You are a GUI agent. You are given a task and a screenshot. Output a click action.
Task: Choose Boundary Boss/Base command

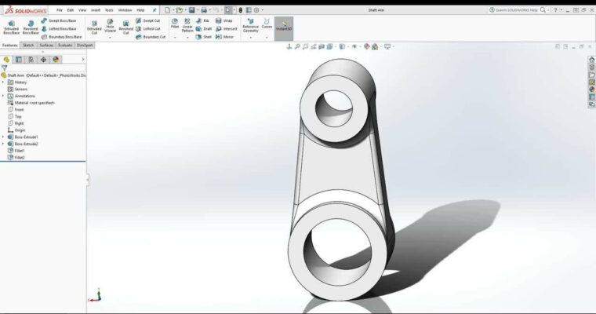point(62,37)
